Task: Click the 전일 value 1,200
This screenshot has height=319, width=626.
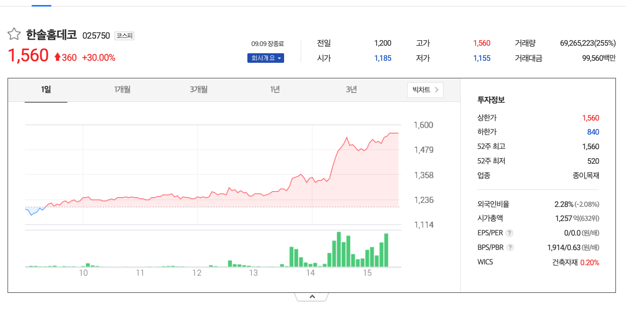Action: coord(383,43)
